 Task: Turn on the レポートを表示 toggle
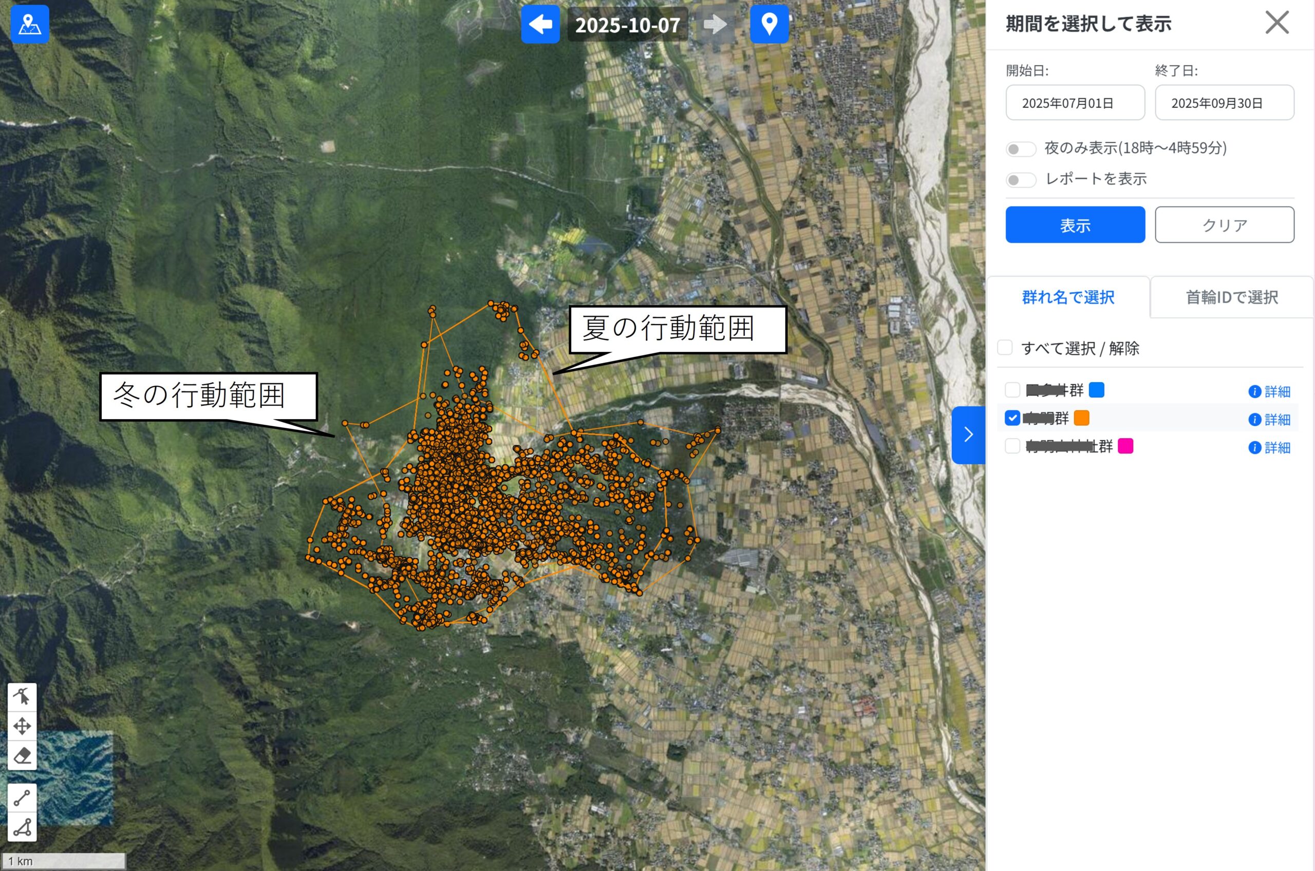pos(1021,180)
